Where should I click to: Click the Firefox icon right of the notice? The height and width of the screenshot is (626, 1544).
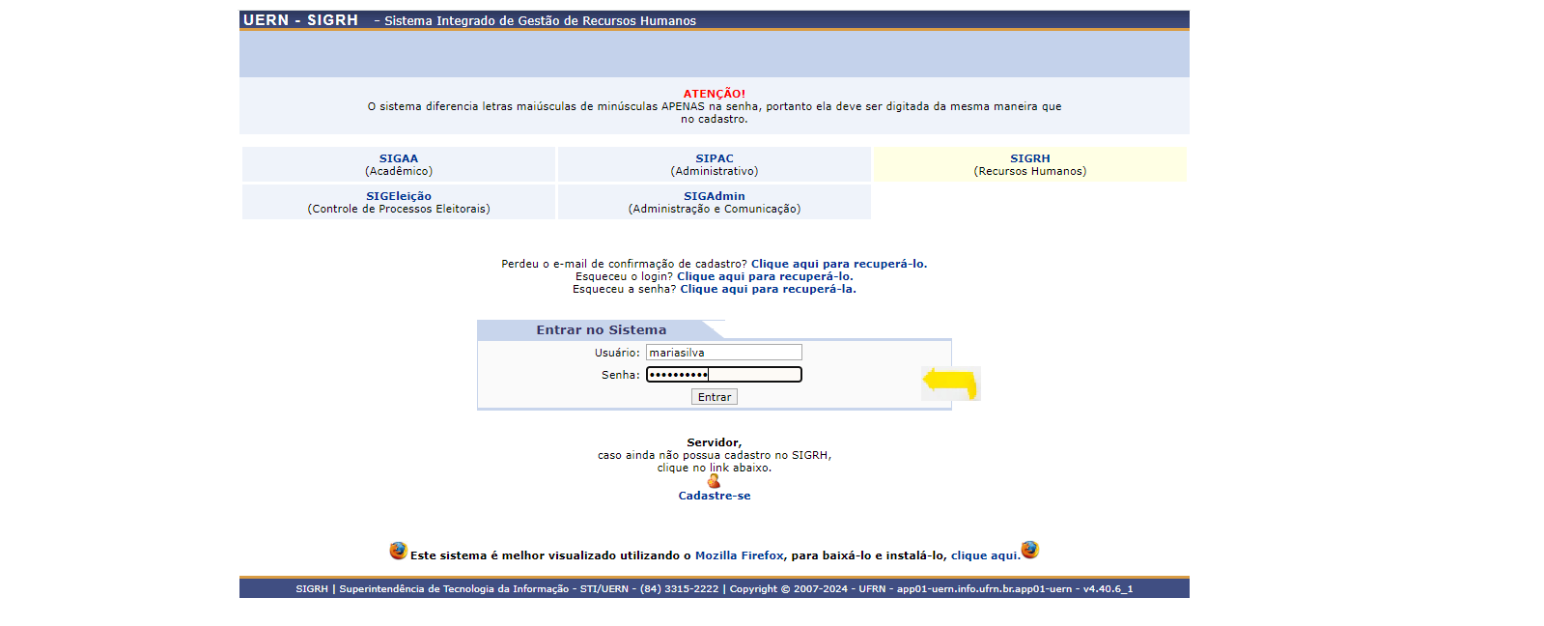click(1029, 550)
